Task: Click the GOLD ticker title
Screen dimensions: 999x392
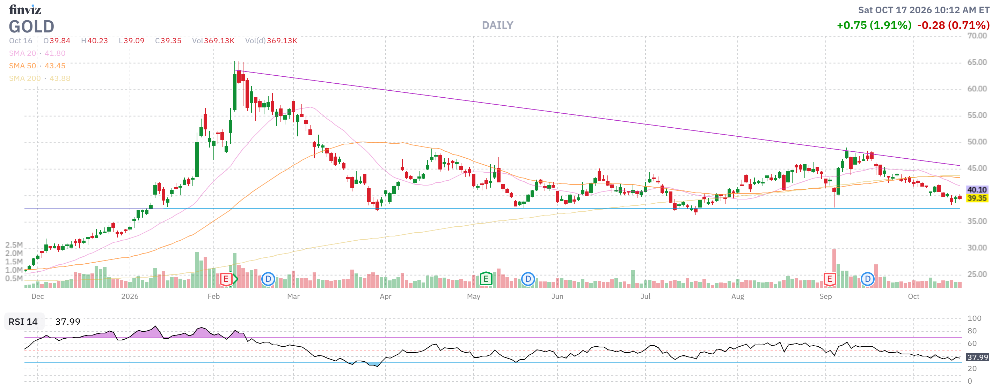Action: pos(31,27)
